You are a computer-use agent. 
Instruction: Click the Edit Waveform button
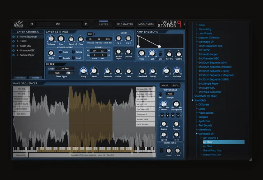(21, 109)
